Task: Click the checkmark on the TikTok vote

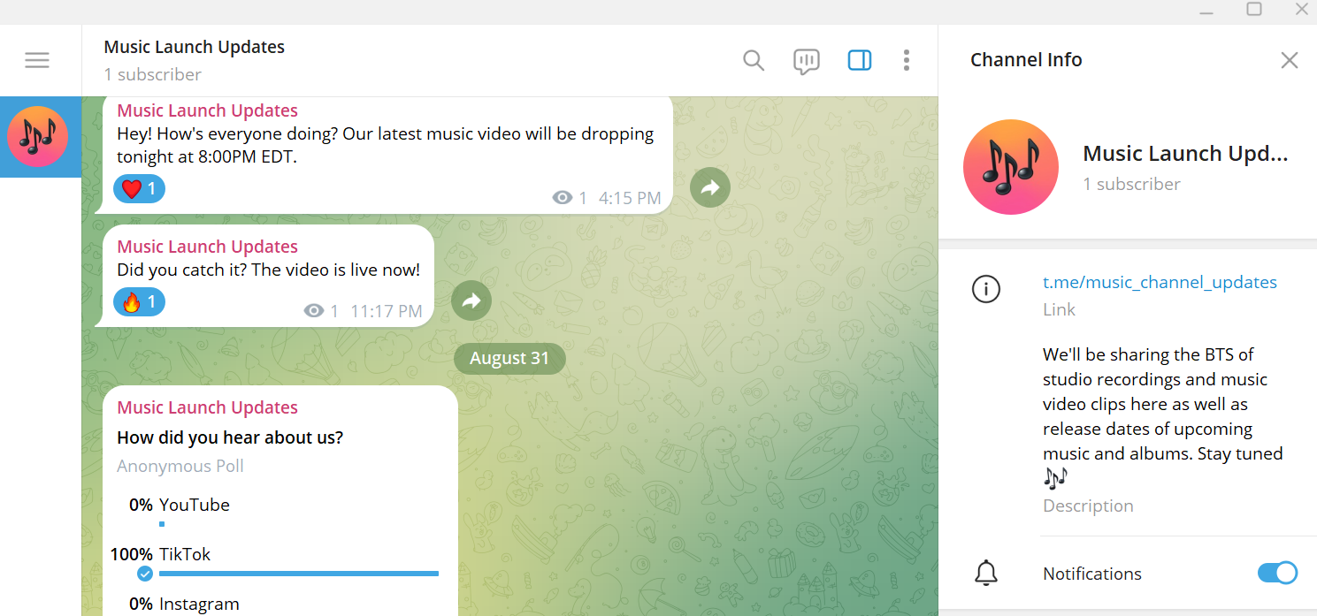Action: [144, 573]
